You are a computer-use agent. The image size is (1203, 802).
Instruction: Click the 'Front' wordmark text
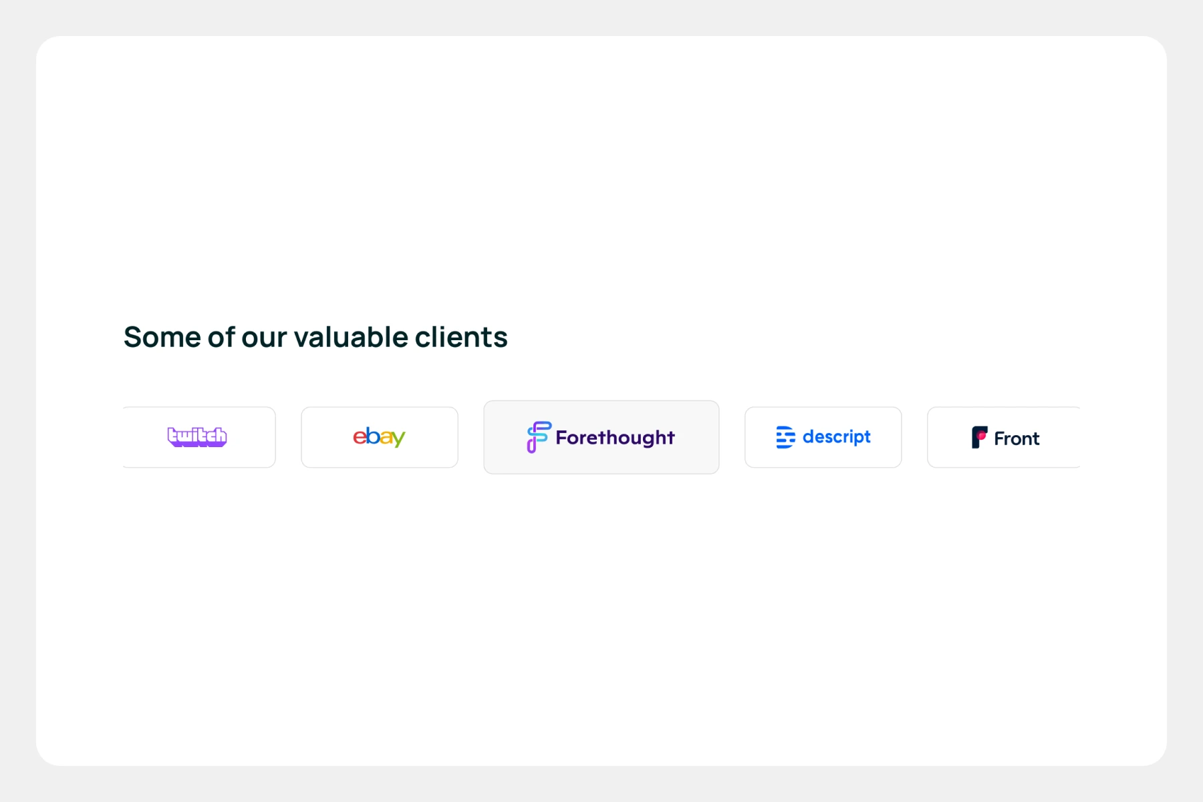coord(1017,439)
